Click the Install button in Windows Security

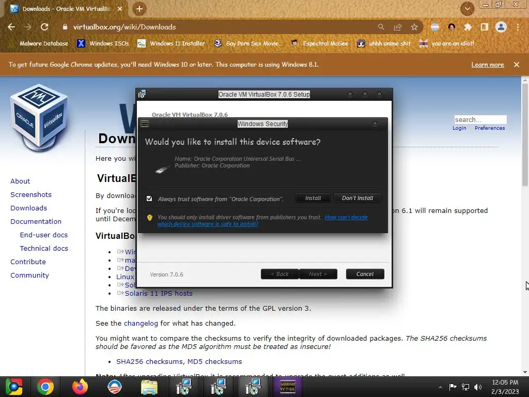coord(313,198)
